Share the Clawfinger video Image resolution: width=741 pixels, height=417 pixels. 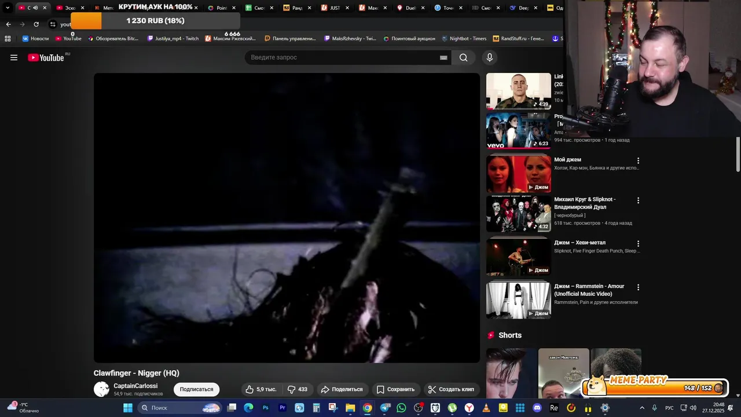(x=342, y=389)
